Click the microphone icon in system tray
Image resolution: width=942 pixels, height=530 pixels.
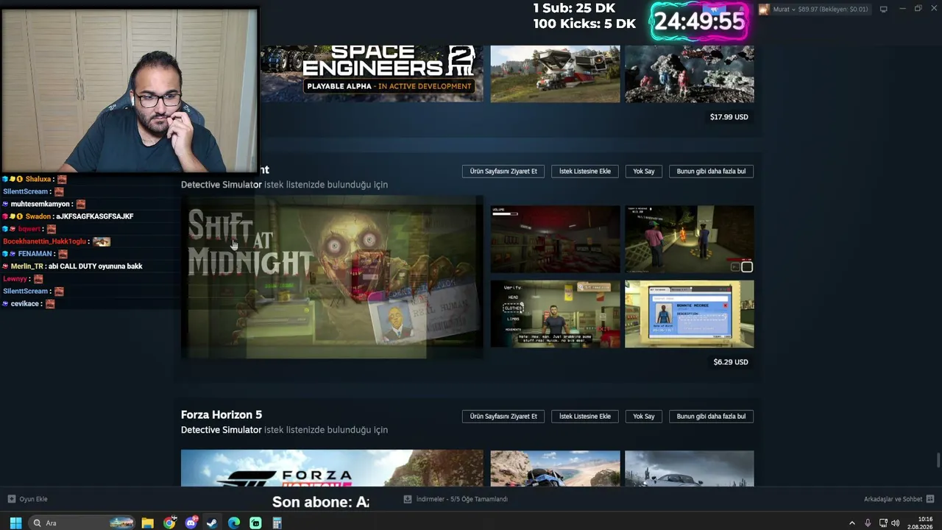click(868, 523)
